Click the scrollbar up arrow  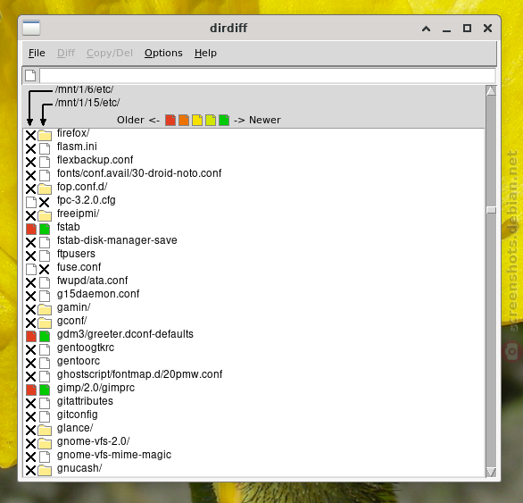(491, 90)
